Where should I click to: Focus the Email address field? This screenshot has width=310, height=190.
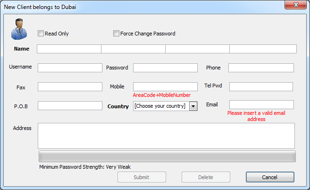pos(261,104)
